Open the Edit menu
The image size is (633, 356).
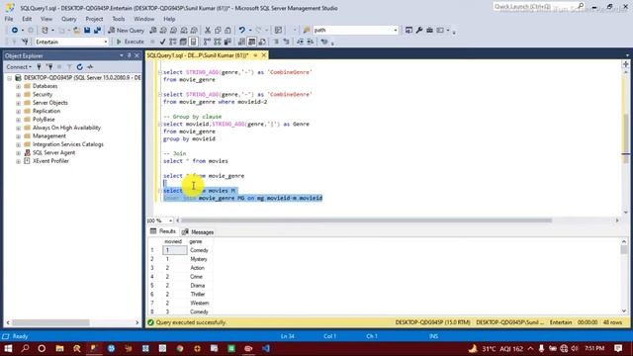pos(27,19)
